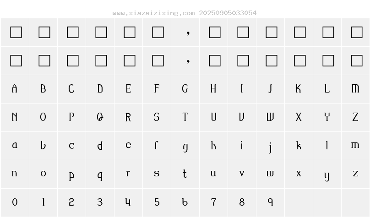The width and height of the screenshot is (370, 218).
Task: Click the lowercase k character cell
Action: pos(299,146)
